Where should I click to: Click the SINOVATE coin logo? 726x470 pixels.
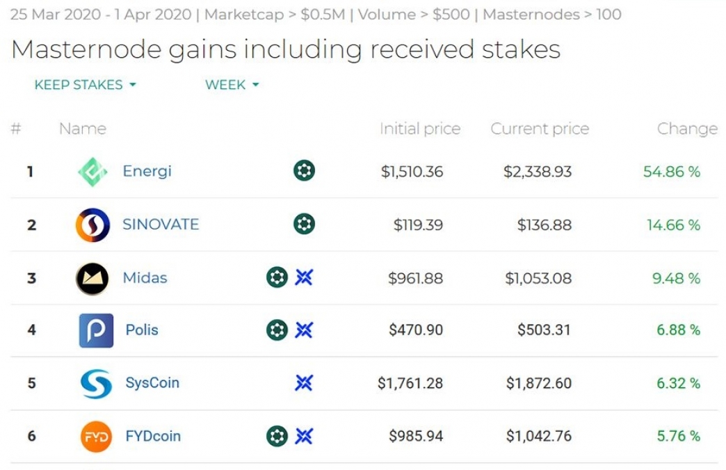pos(92,225)
